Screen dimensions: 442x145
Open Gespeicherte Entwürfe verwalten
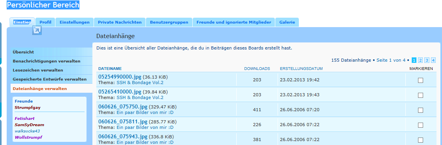(51, 79)
